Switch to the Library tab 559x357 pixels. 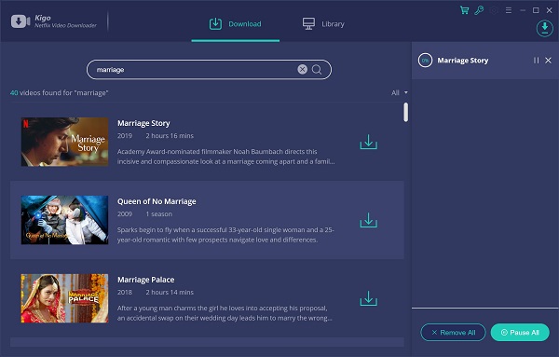pos(323,24)
